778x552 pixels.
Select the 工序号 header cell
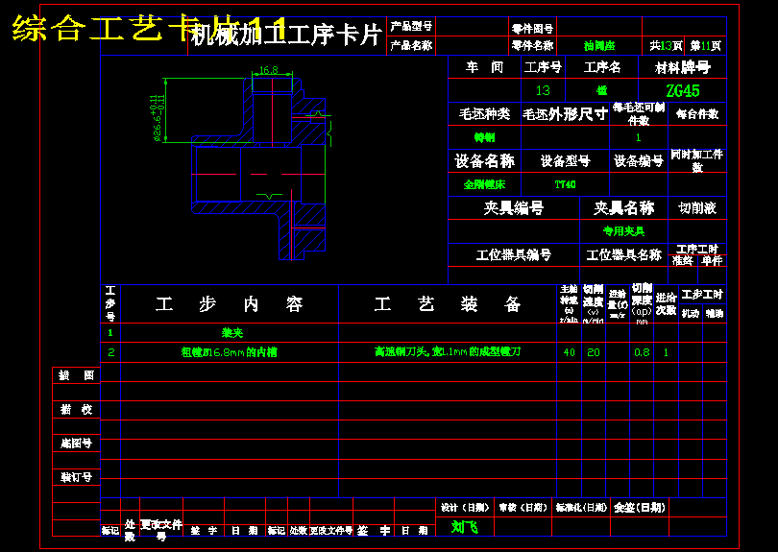pos(543,67)
